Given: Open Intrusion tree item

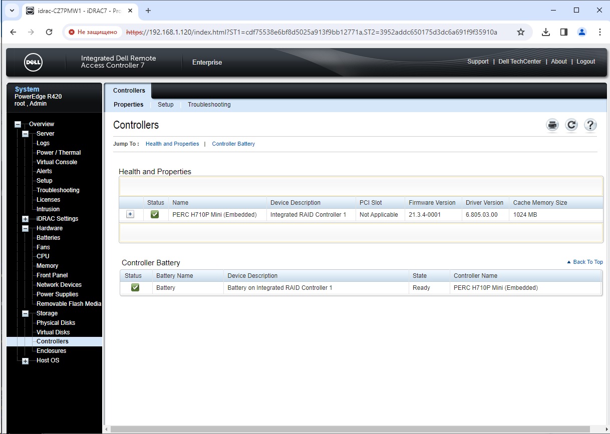Looking at the screenshot, I should click(48, 209).
